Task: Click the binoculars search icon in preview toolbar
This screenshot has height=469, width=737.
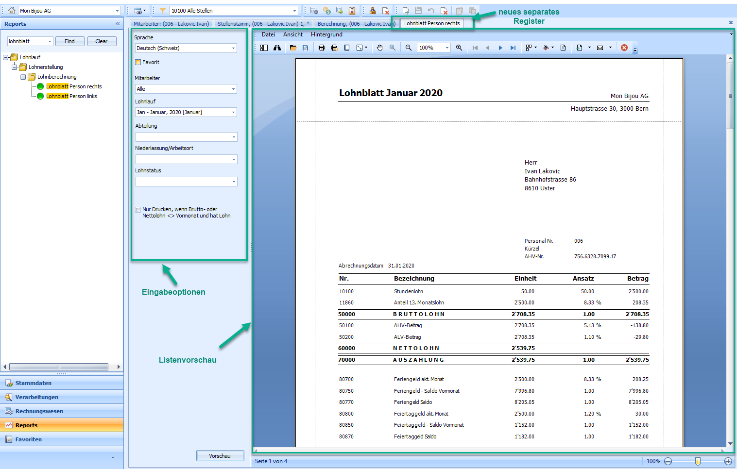Action: [x=277, y=48]
